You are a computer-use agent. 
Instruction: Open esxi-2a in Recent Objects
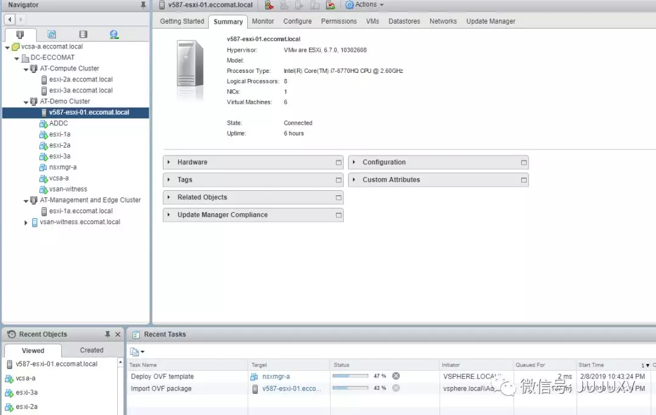[26, 406]
